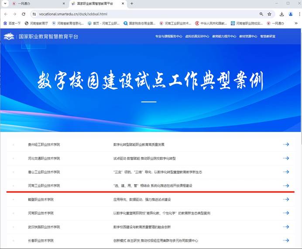Open case link 试点驱动 数智赋能 推动职业院校数字化转型
The width and height of the screenshot is (302, 249).
point(144,158)
